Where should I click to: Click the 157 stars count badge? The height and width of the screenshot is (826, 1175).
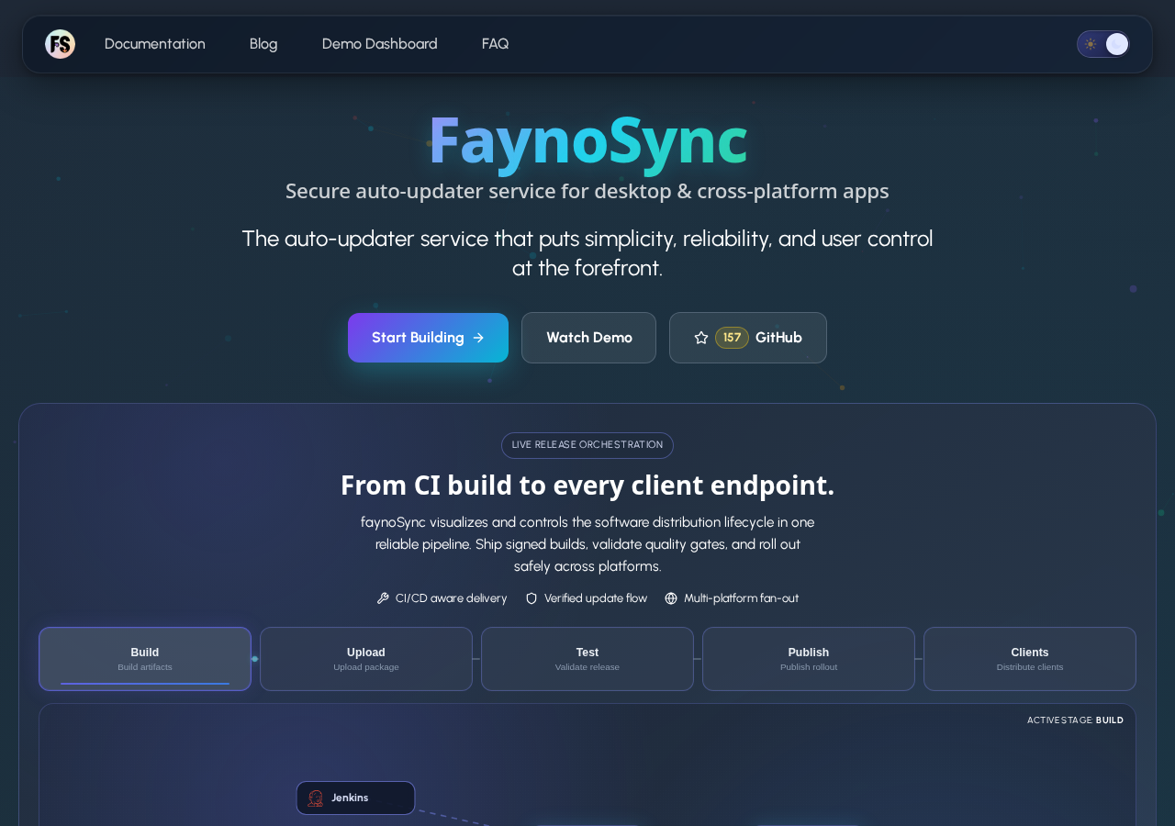[732, 338]
